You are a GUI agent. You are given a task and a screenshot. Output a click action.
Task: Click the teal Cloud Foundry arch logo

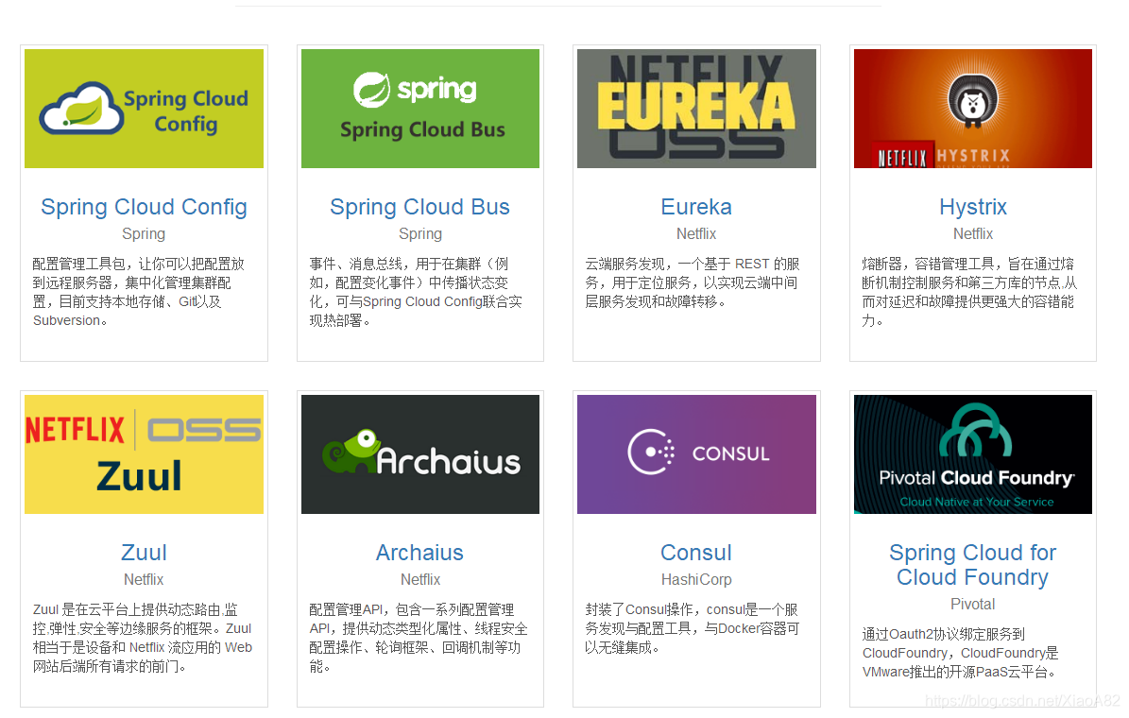[976, 430]
